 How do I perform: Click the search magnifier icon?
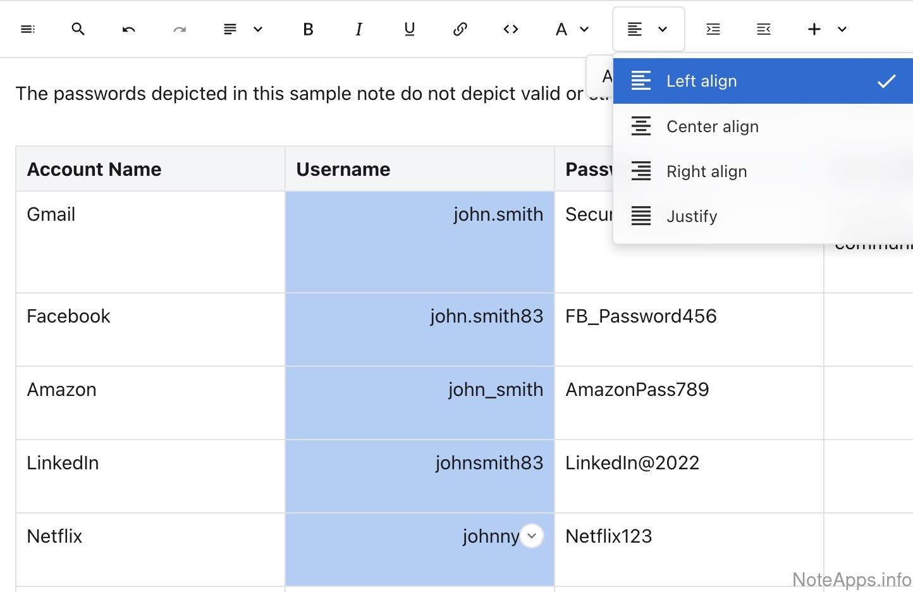(78, 29)
